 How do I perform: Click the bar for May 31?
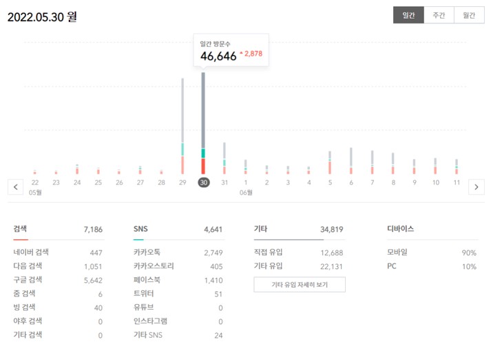(224, 158)
